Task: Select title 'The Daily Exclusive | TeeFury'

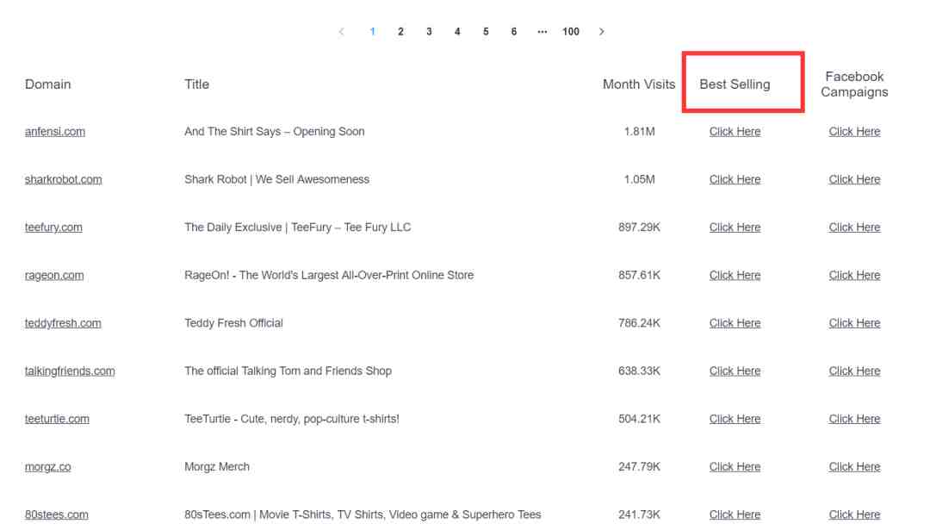Action: pyautogui.click(x=298, y=228)
